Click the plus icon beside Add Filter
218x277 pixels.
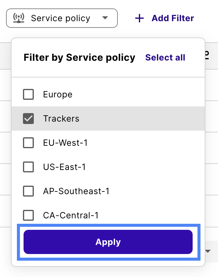[139, 18]
